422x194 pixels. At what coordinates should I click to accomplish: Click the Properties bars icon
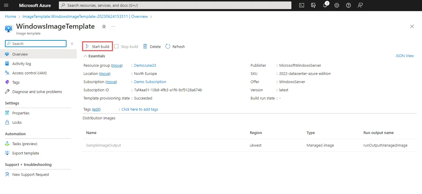[7, 113]
